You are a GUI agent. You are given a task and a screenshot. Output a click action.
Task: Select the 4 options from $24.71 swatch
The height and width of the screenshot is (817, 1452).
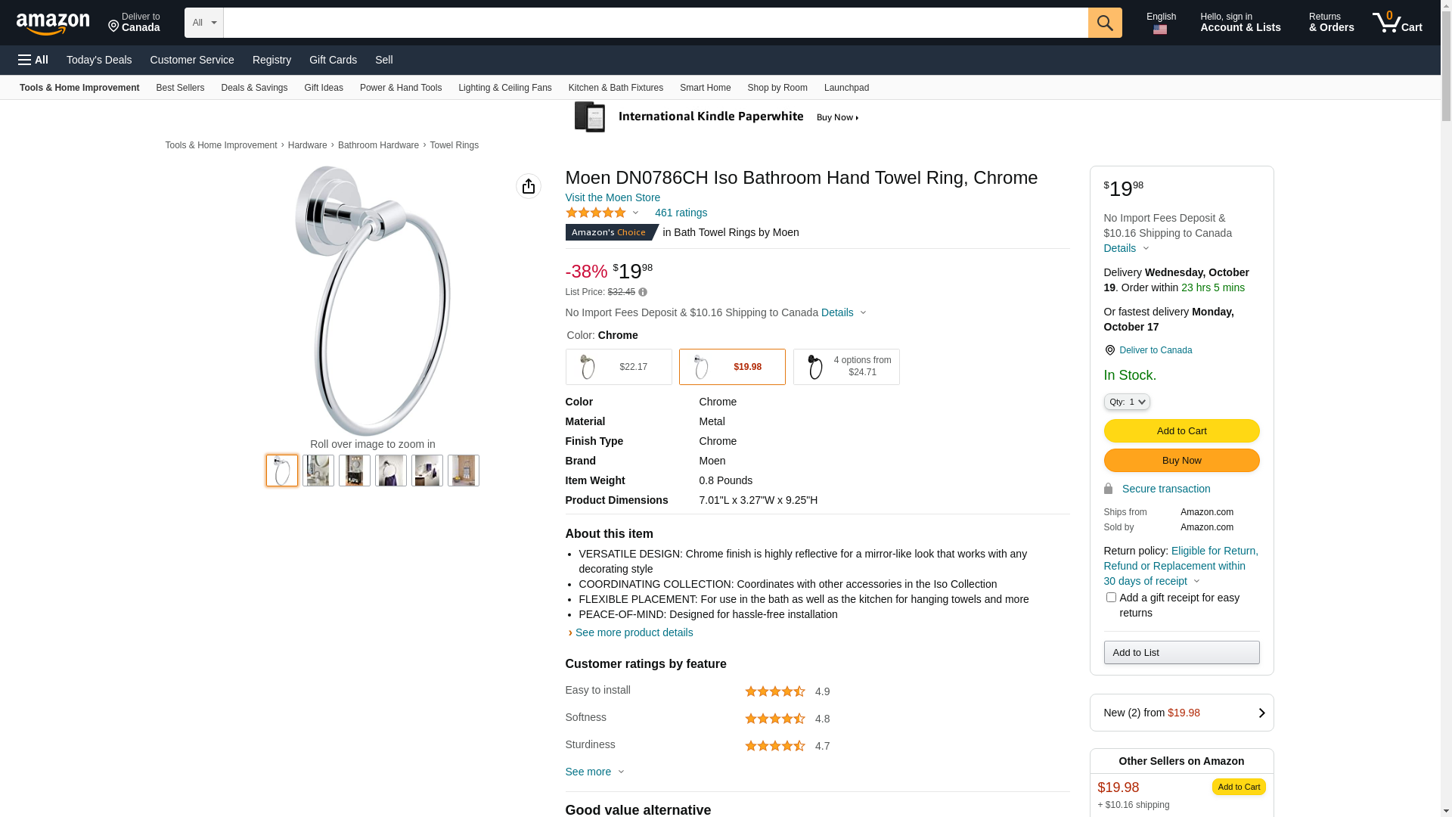[845, 367]
